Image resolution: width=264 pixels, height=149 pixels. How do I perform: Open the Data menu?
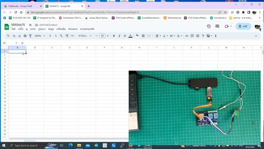pyautogui.click(x=51, y=29)
